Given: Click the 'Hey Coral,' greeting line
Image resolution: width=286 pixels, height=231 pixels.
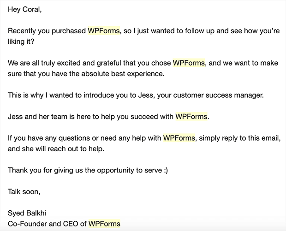Looking at the screenshot, I should 25,10.
